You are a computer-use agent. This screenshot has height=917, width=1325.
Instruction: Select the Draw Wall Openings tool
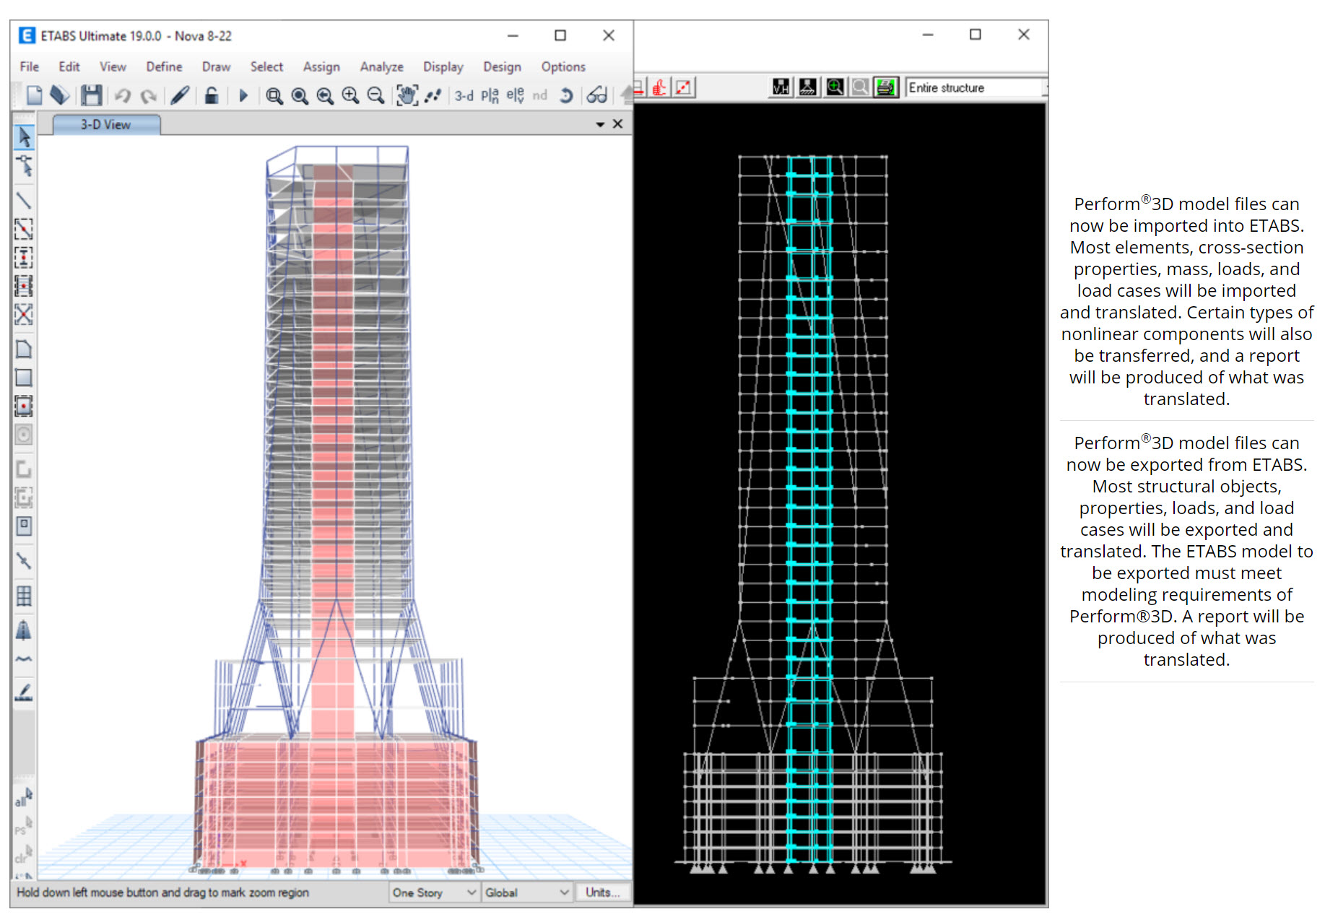click(24, 526)
